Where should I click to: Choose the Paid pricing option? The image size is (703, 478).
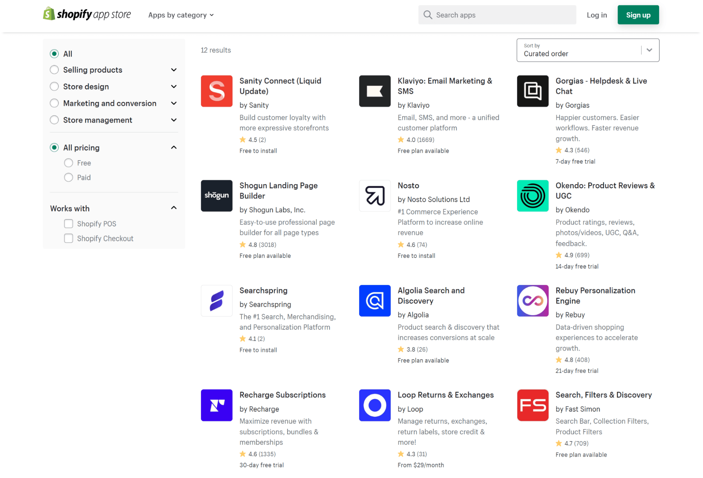coord(69,177)
